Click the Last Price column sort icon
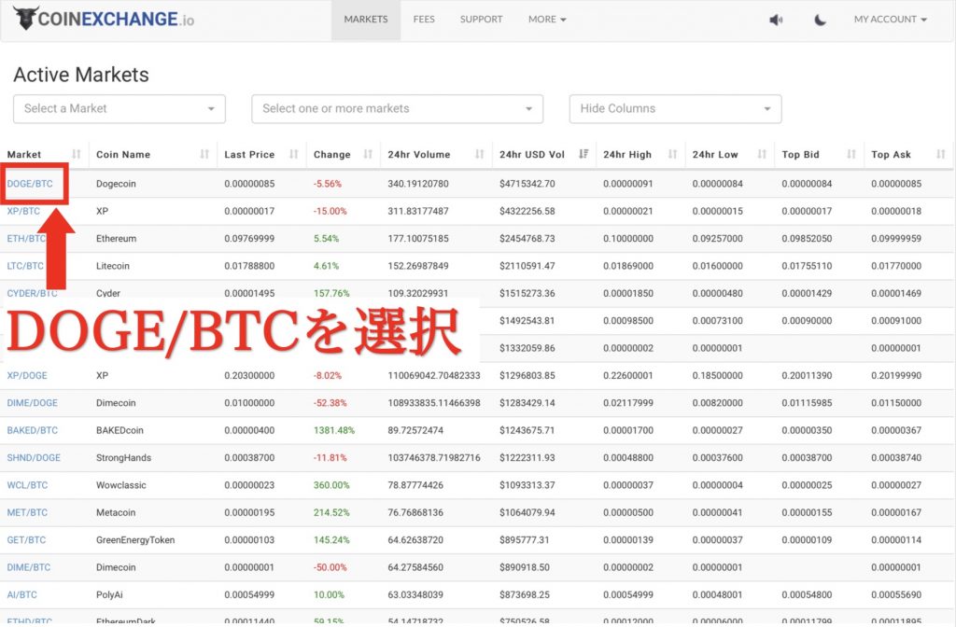The height and width of the screenshot is (627, 956). click(294, 154)
